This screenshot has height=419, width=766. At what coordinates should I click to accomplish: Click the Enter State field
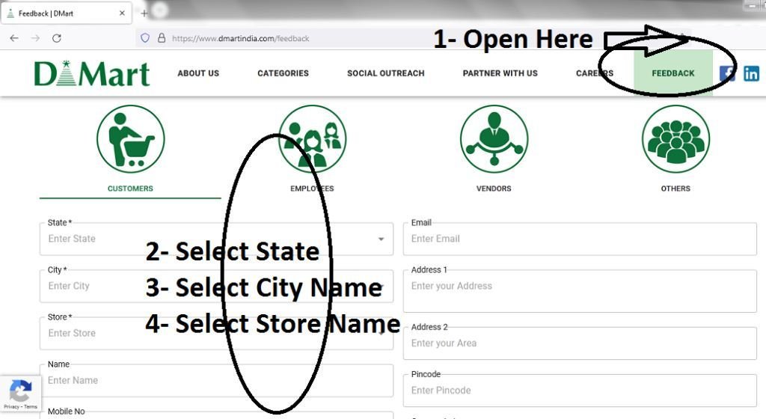(x=216, y=239)
